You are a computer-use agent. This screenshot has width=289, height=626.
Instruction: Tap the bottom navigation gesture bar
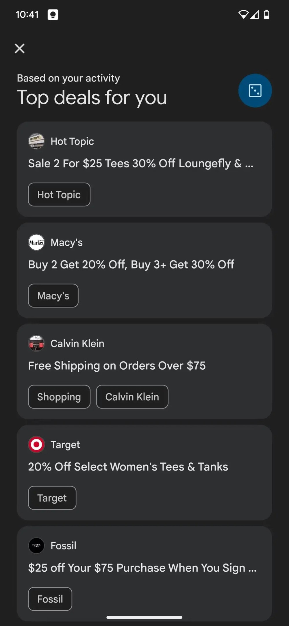[144, 617]
